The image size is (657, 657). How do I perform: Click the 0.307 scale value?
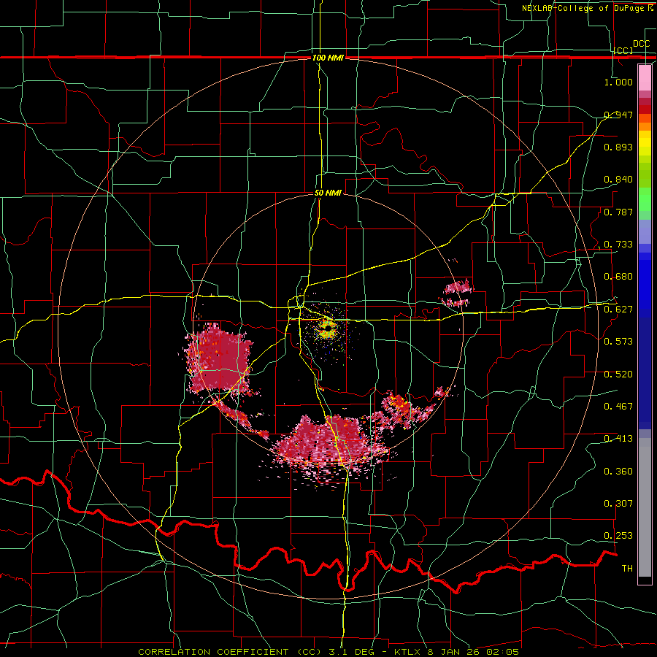tap(618, 504)
